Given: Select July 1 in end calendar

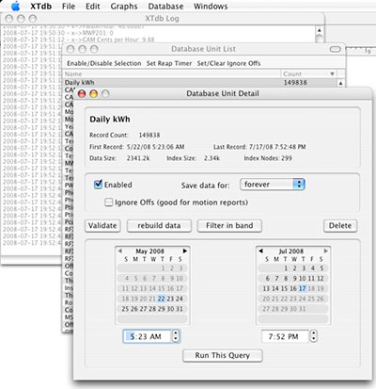Looking at the screenshot, I should pyautogui.click(x=286, y=268).
